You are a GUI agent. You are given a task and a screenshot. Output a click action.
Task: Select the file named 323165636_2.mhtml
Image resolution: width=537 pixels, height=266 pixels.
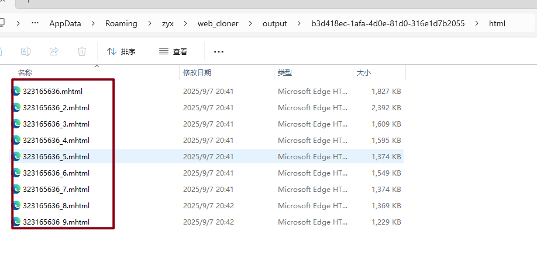(56, 108)
